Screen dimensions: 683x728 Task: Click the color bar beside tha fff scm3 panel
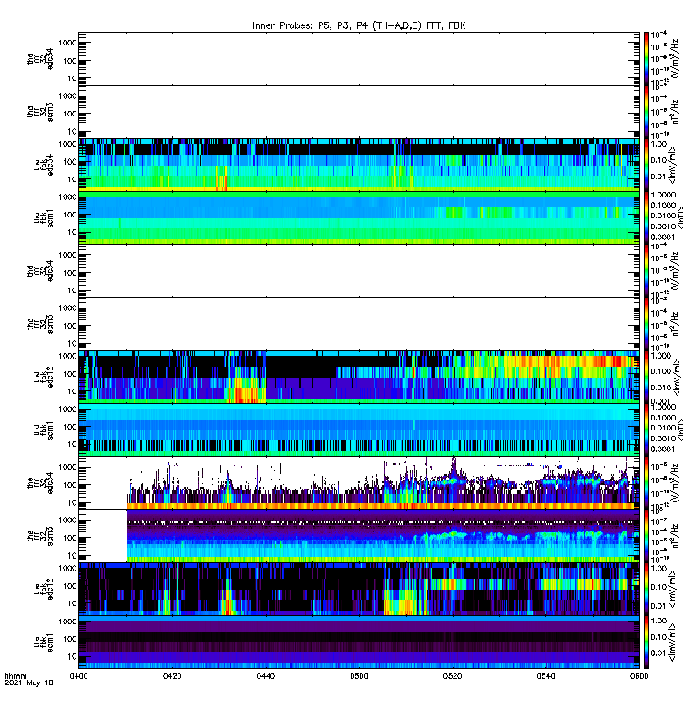[646, 112]
